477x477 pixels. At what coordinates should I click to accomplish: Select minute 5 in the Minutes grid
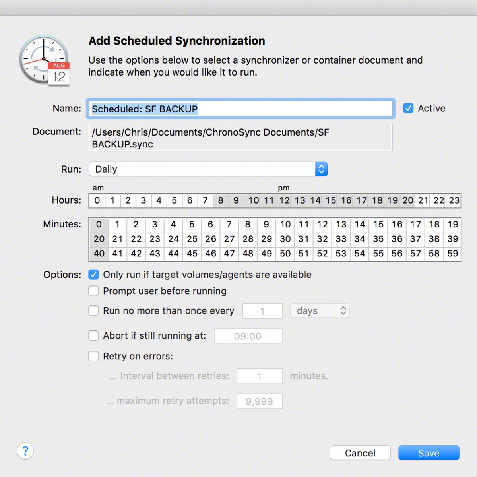pyautogui.click(x=192, y=224)
